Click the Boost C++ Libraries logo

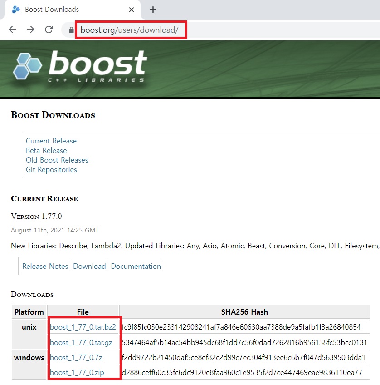click(80, 66)
